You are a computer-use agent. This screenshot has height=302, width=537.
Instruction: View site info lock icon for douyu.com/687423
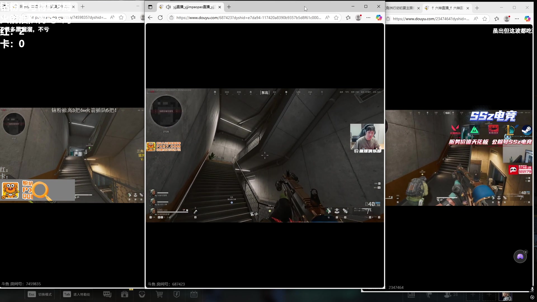coord(171,18)
